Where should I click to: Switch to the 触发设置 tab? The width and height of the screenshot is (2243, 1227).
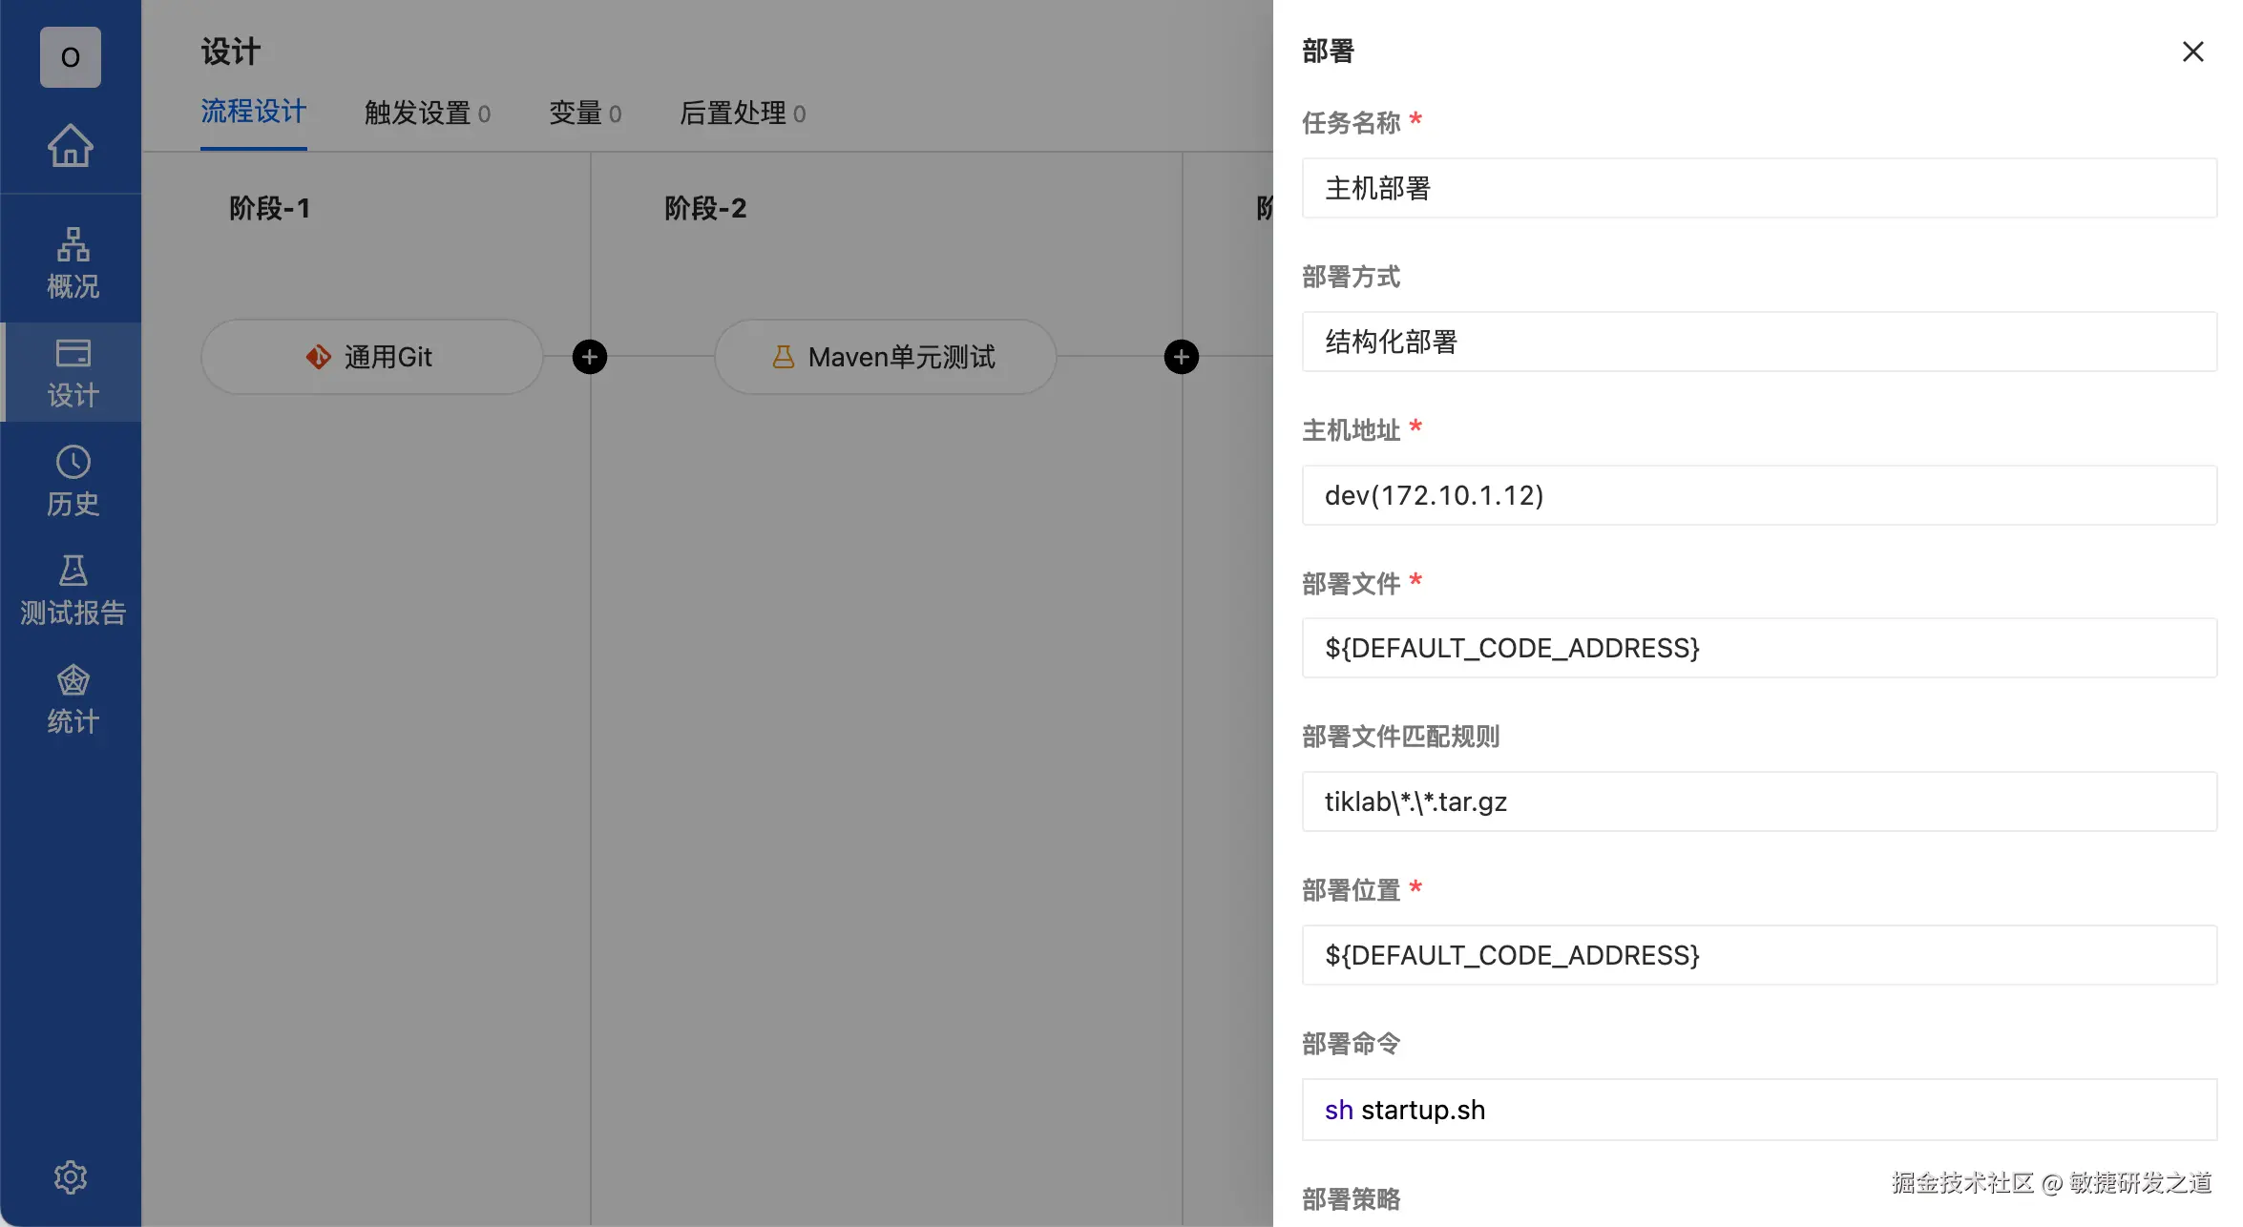(x=427, y=114)
